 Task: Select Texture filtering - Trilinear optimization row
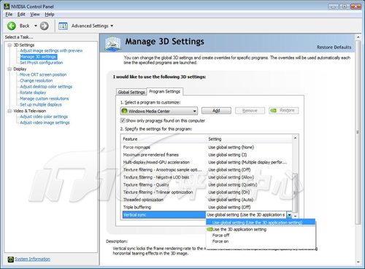(207, 192)
